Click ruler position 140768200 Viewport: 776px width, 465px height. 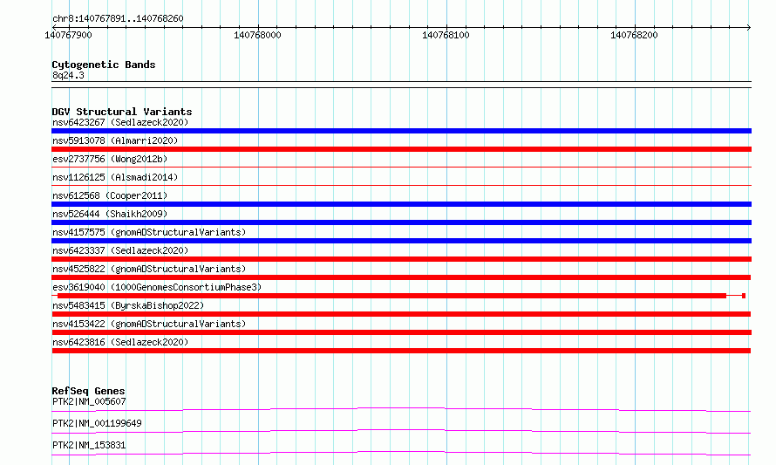(x=635, y=35)
